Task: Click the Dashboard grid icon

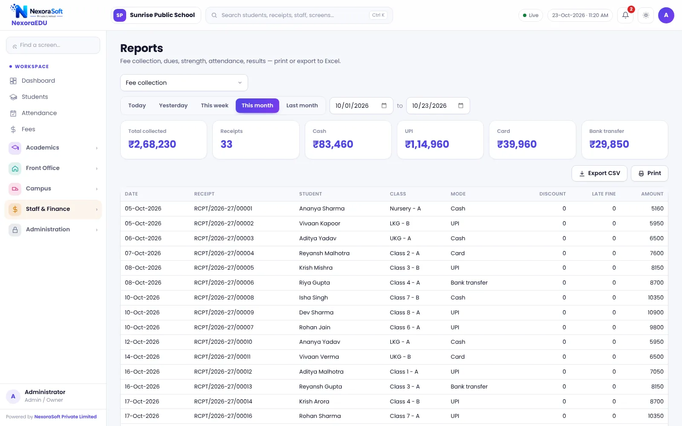Action: coord(13,81)
